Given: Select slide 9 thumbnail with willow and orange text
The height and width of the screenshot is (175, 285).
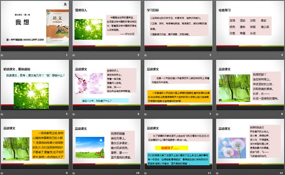Looking at the screenshot, I should click(35, 144).
